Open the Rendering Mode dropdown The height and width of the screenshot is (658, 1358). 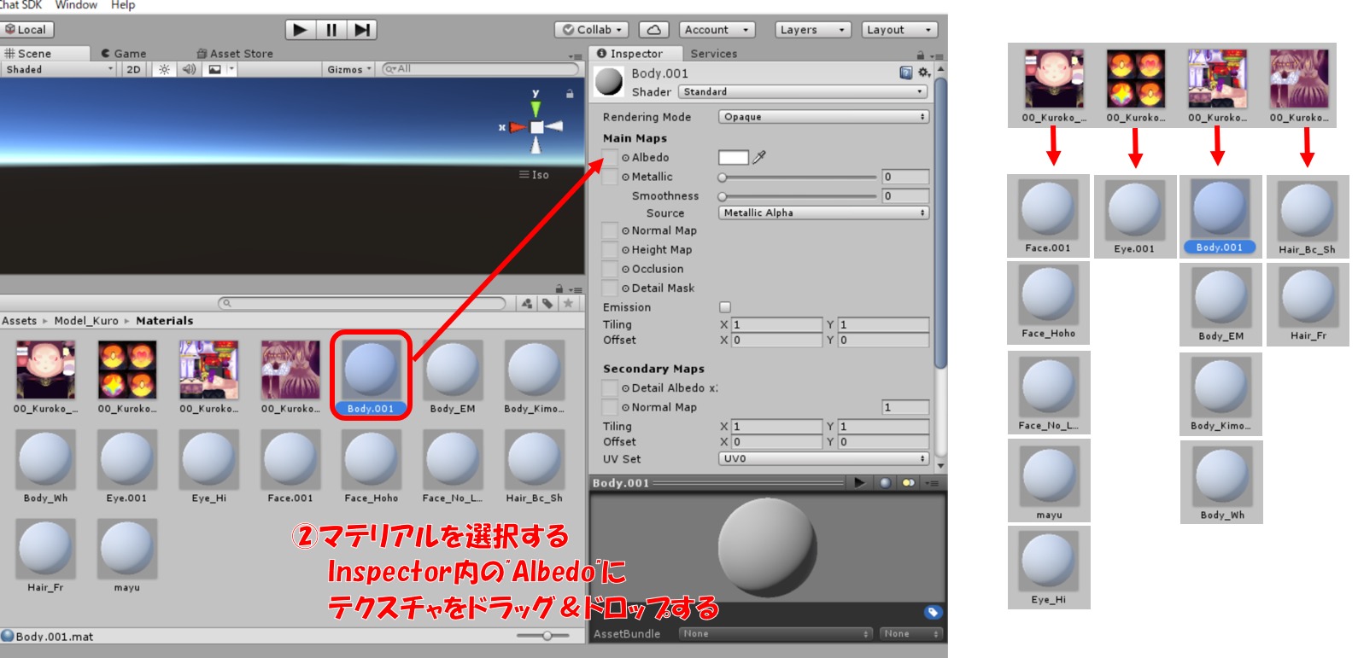click(x=823, y=117)
